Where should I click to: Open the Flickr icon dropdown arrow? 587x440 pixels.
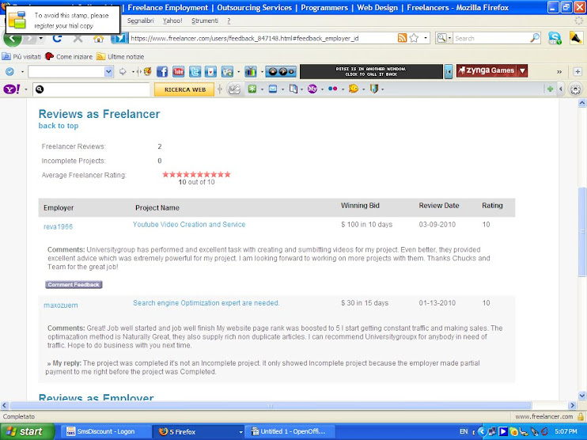[343, 89]
